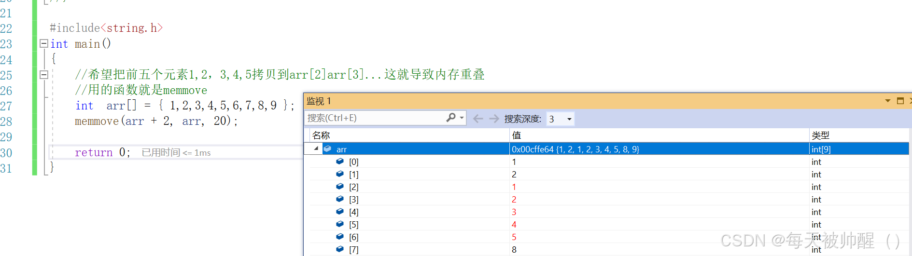Click the cube icon of element [7]

click(340, 249)
